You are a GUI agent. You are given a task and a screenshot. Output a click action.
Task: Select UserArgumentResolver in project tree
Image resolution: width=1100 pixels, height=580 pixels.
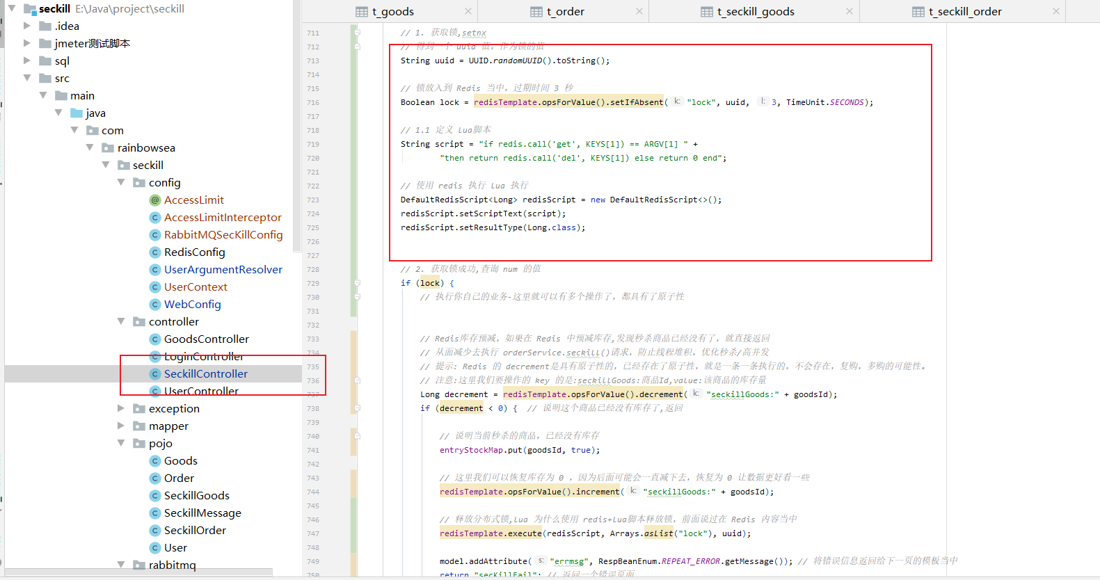[223, 270]
